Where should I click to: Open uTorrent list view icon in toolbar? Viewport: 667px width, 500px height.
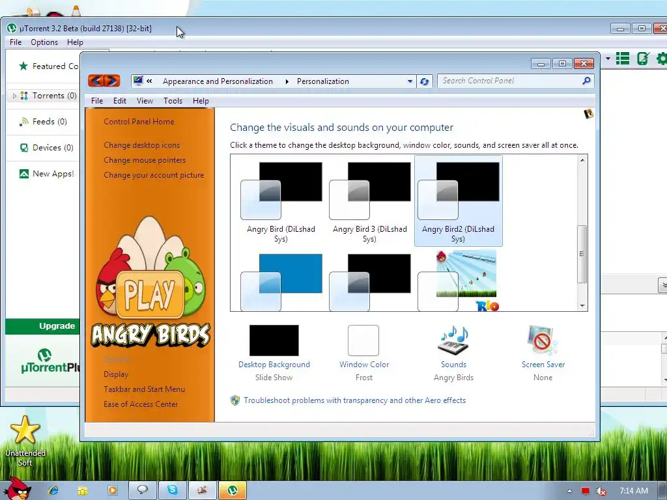click(622, 59)
